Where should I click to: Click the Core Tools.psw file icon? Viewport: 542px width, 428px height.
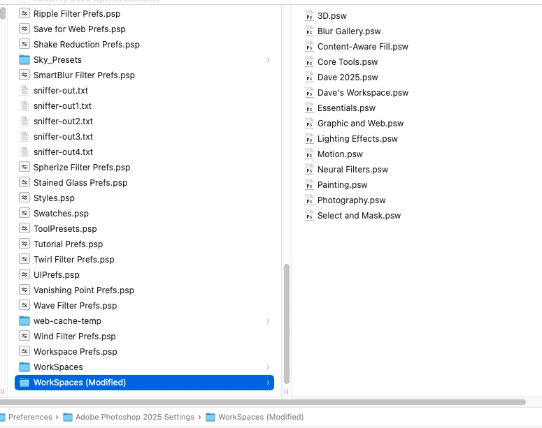(x=309, y=61)
